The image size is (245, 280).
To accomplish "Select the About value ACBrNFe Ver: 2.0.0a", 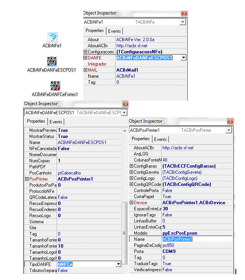I will (x=135, y=40).
